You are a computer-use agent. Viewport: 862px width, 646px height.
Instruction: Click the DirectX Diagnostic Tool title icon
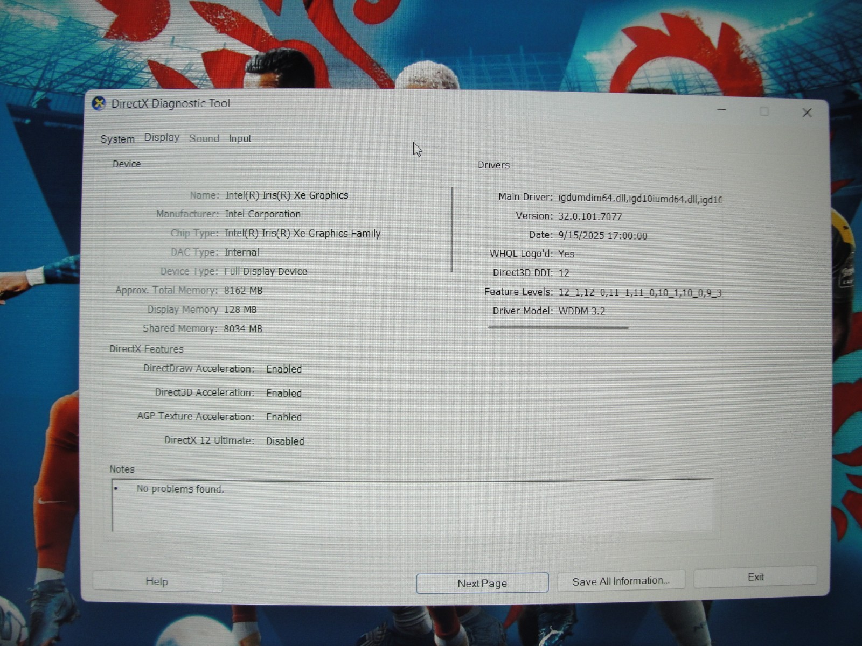pyautogui.click(x=99, y=103)
